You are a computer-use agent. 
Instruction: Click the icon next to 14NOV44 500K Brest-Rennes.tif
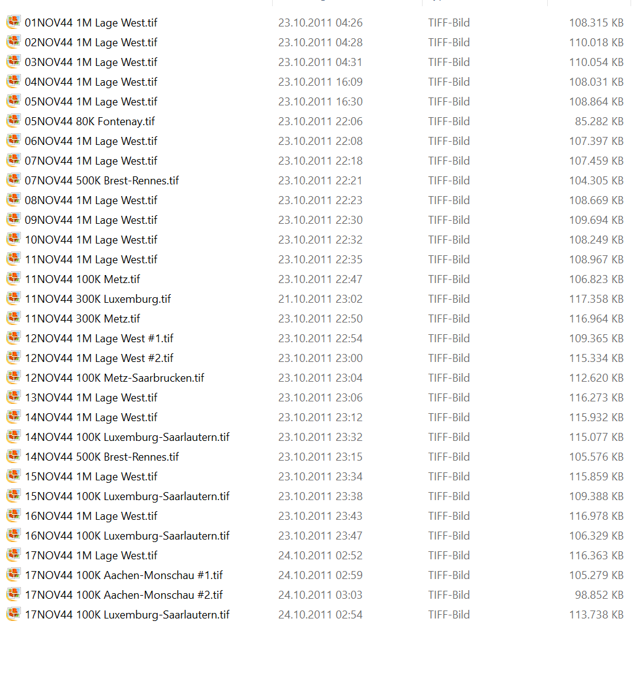[x=14, y=457]
